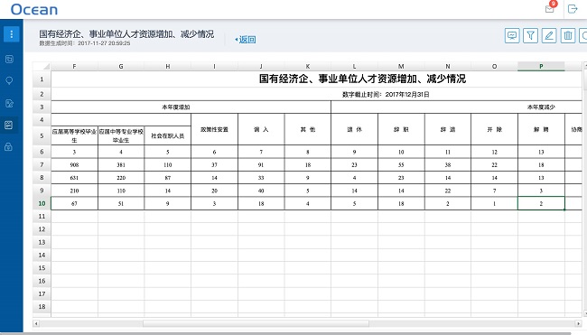
Task: Click cell with value 91
Action: (x=261, y=164)
